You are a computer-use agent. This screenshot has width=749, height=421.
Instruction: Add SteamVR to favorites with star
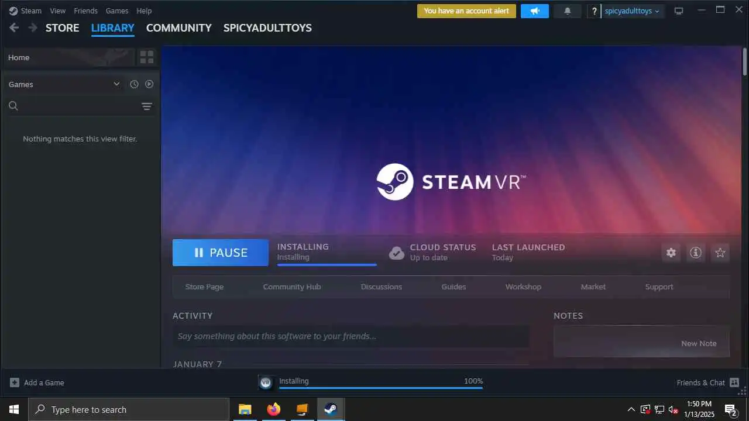[720, 253]
